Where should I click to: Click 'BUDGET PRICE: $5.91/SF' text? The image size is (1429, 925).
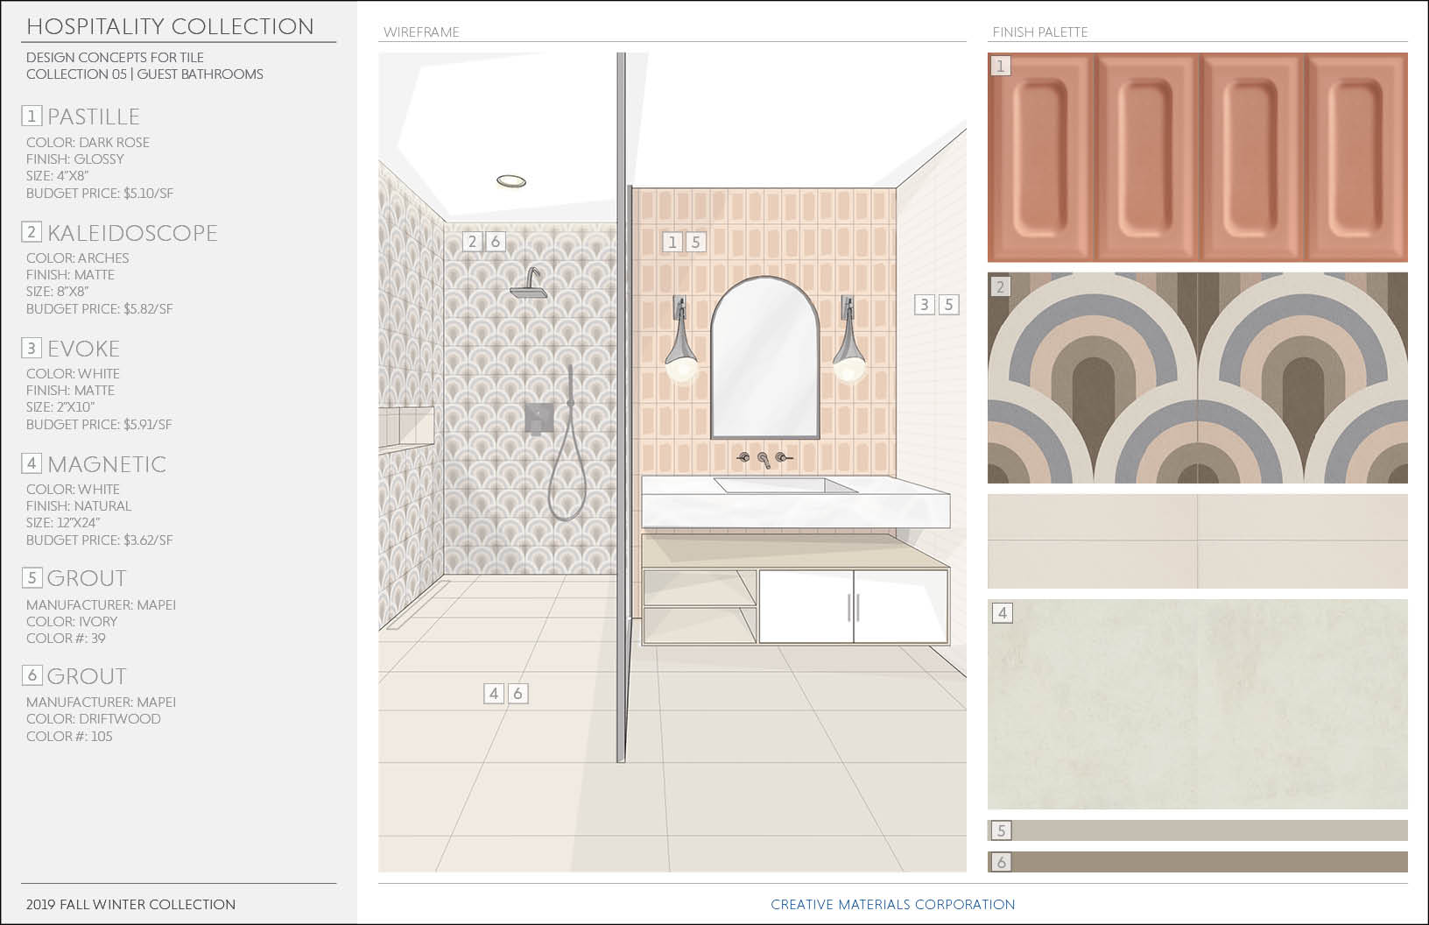point(99,424)
